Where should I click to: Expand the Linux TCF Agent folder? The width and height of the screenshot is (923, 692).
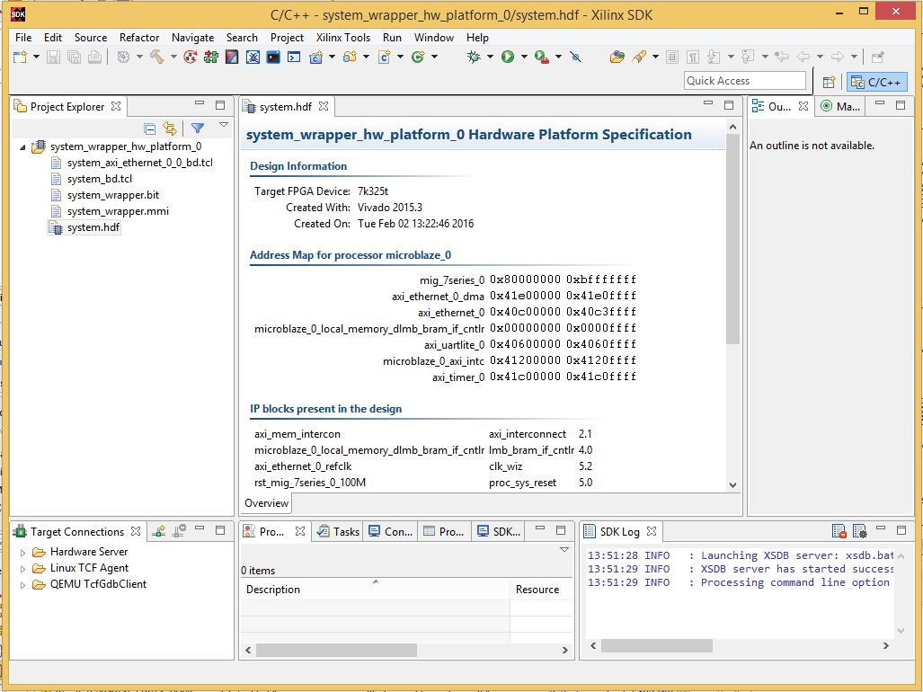coord(23,568)
